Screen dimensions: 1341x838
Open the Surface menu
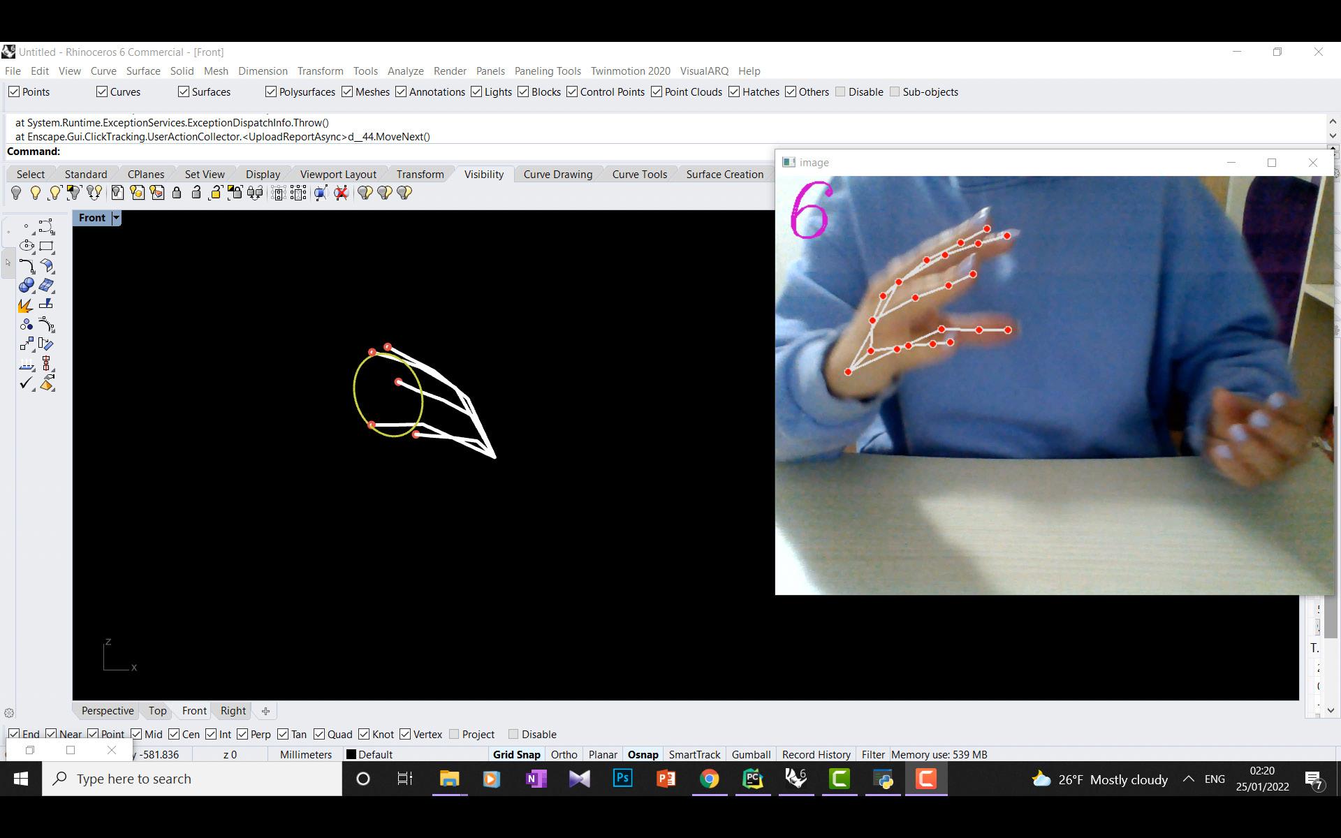click(143, 71)
